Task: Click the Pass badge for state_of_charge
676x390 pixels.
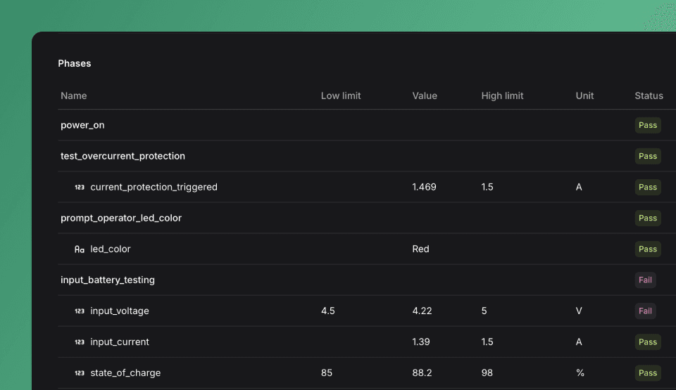Action: (x=648, y=373)
